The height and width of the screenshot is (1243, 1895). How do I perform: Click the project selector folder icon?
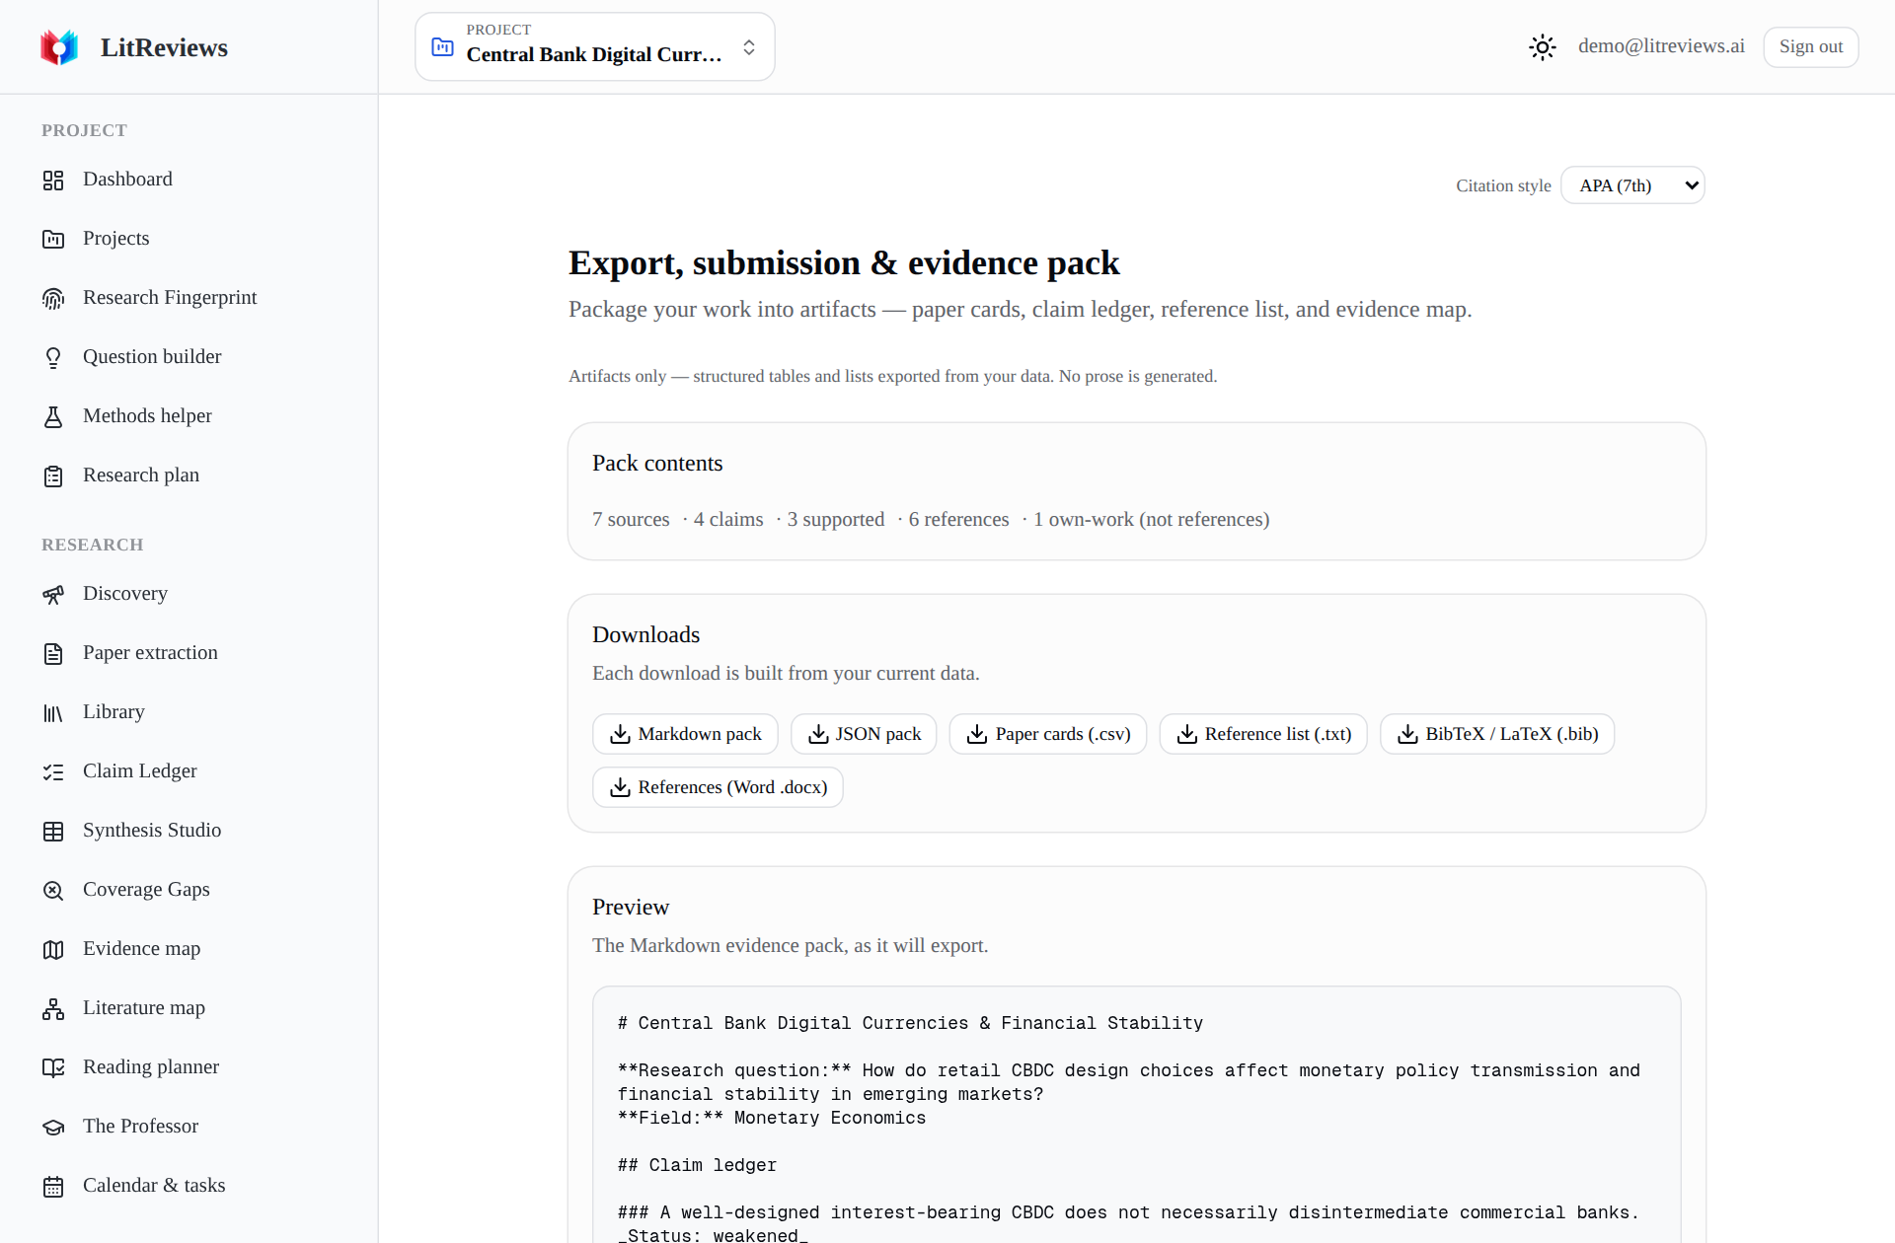[x=443, y=46]
